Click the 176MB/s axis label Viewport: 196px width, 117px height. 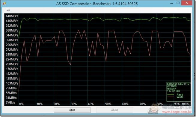12,69
